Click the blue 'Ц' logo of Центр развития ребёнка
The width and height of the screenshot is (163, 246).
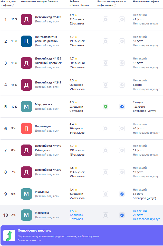pos(26,41)
